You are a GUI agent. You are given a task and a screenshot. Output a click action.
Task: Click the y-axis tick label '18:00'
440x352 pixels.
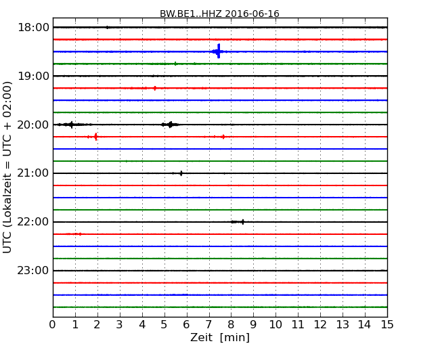[x=33, y=28]
